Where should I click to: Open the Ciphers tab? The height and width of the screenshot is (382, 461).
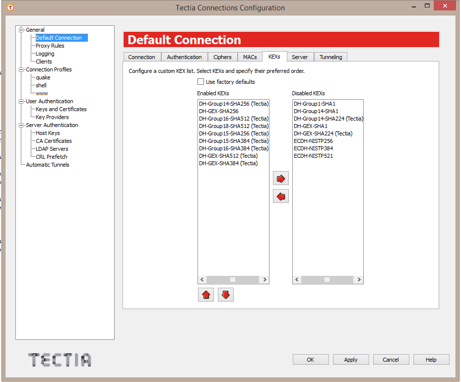point(222,57)
